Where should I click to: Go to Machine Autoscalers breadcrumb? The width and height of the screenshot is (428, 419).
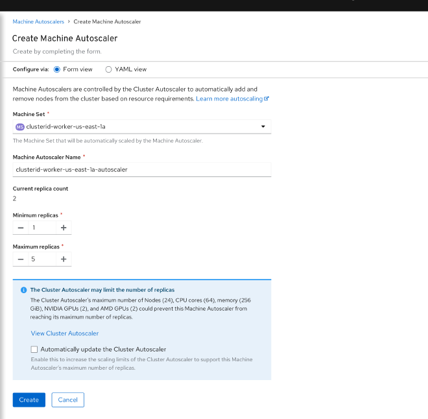pos(38,21)
